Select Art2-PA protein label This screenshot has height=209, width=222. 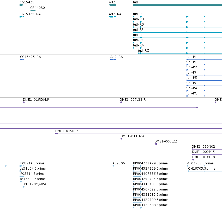click(x=117, y=57)
